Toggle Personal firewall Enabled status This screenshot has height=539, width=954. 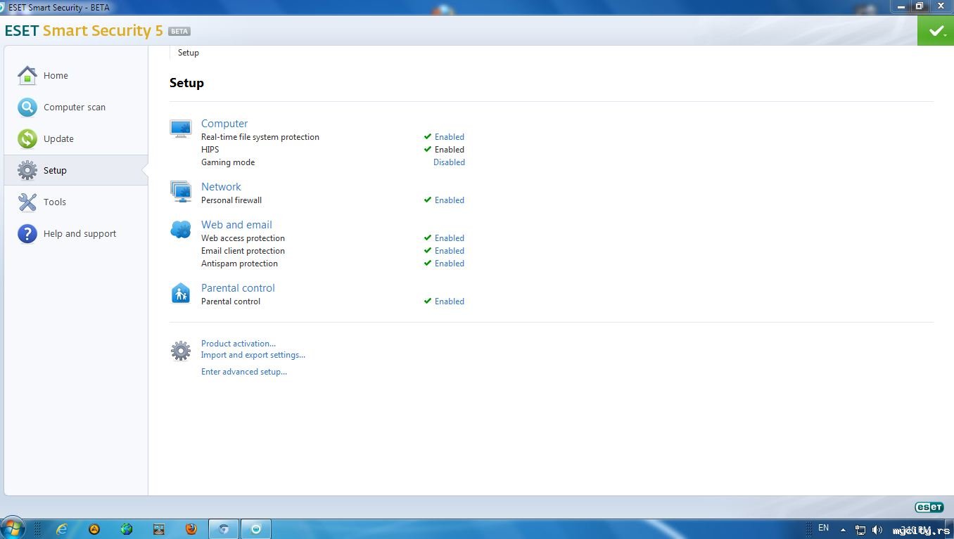click(x=450, y=200)
